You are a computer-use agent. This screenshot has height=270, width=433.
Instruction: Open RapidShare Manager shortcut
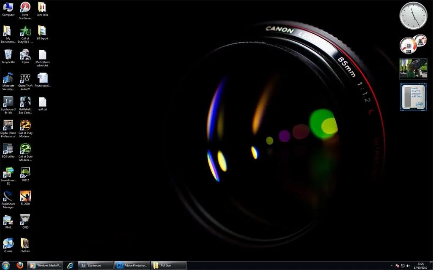coord(8,200)
